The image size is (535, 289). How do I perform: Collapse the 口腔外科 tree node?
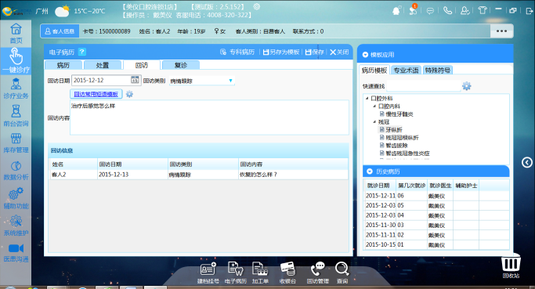click(x=367, y=98)
